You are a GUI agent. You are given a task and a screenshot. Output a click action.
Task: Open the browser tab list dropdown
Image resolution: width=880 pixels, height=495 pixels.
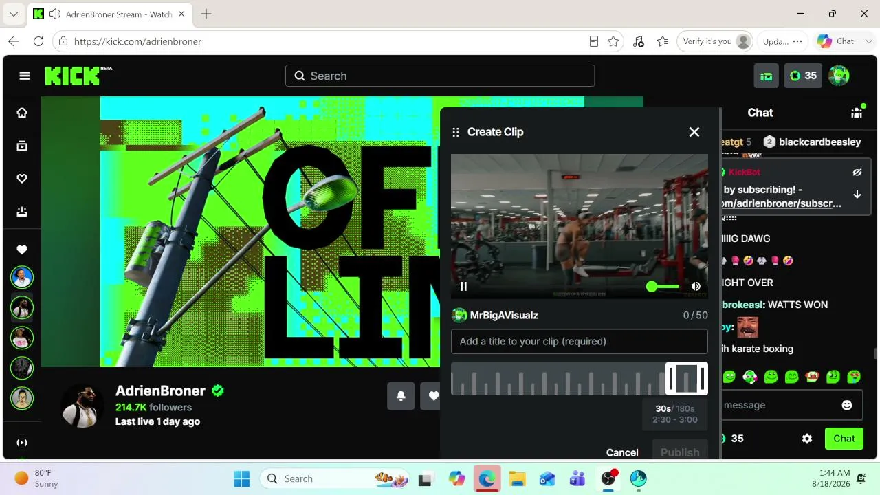pos(14,14)
